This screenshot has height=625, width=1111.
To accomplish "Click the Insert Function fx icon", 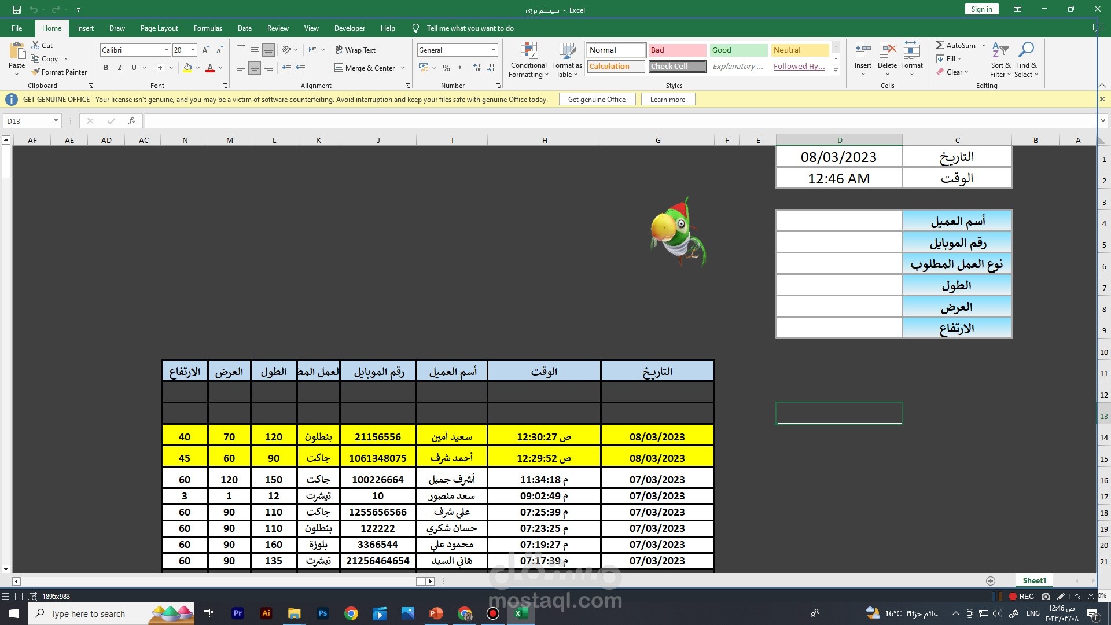I will click(132, 121).
